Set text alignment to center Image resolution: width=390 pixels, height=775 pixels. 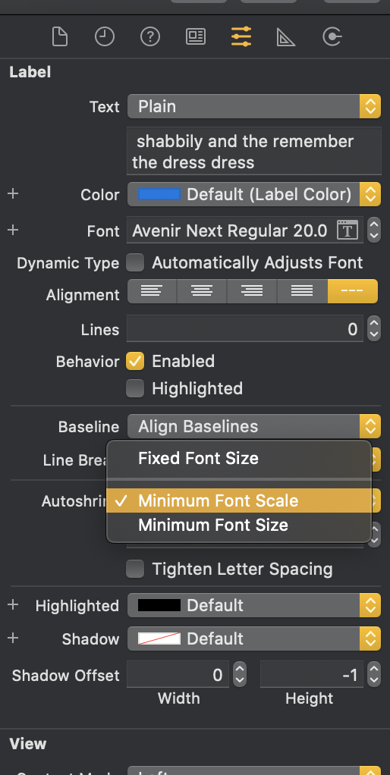[x=202, y=291]
